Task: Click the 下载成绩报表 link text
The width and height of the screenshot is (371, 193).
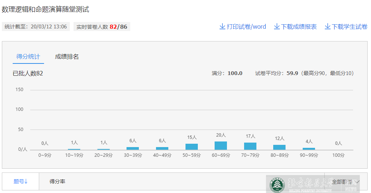Action: tap(299, 27)
